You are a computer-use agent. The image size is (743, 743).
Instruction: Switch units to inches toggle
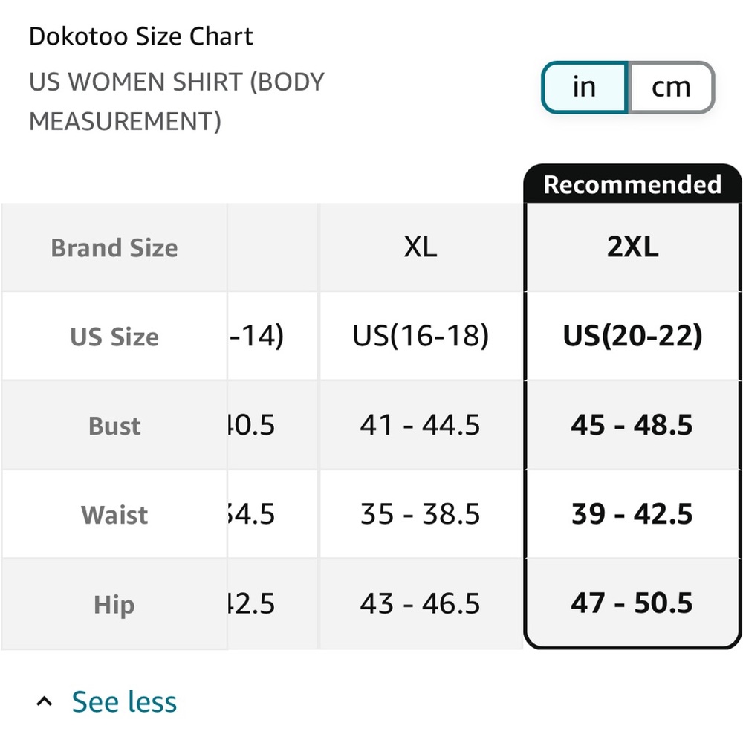[585, 87]
